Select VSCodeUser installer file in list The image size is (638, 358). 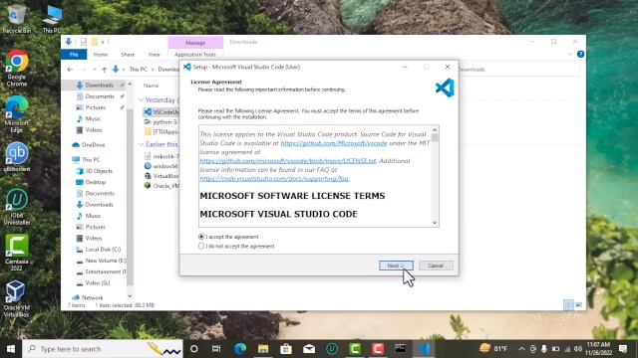tap(161, 112)
